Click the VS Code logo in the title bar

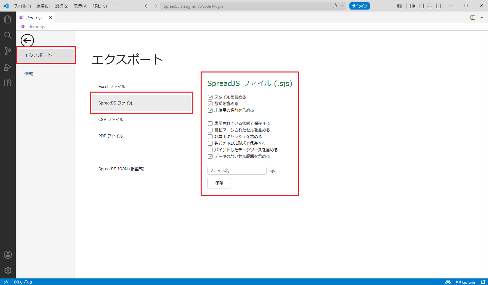click(6, 6)
